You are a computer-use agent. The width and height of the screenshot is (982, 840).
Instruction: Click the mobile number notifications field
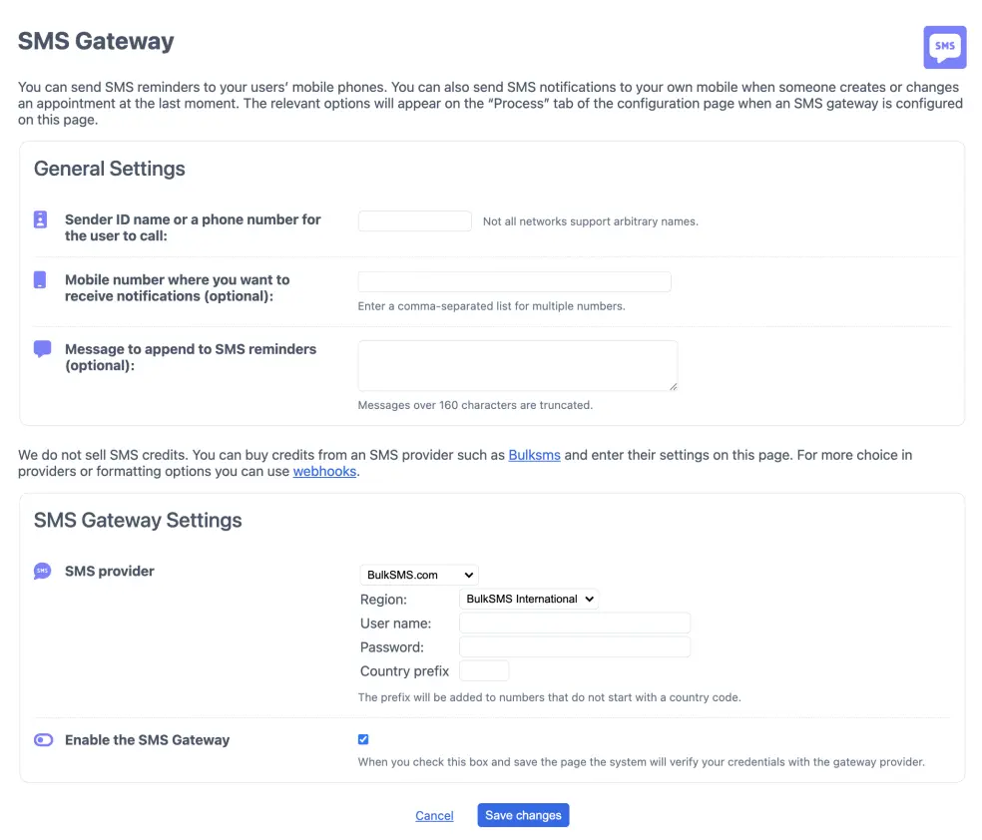pos(514,281)
